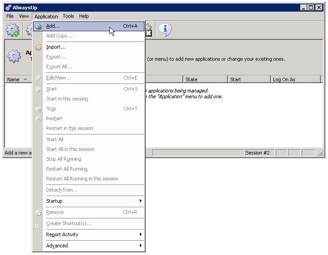Expand the Report Activity submenu arrow
The height and width of the screenshot is (255, 328).
pos(140,234)
